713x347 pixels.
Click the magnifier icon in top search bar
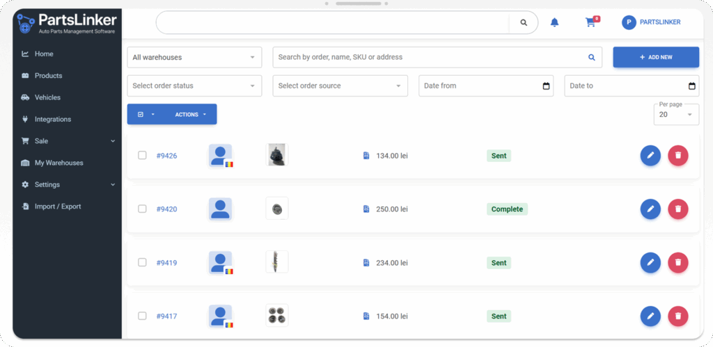[523, 22]
